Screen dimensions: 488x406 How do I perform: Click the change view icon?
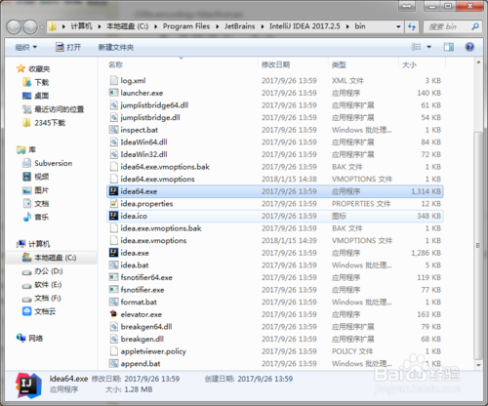pyautogui.click(x=416, y=47)
